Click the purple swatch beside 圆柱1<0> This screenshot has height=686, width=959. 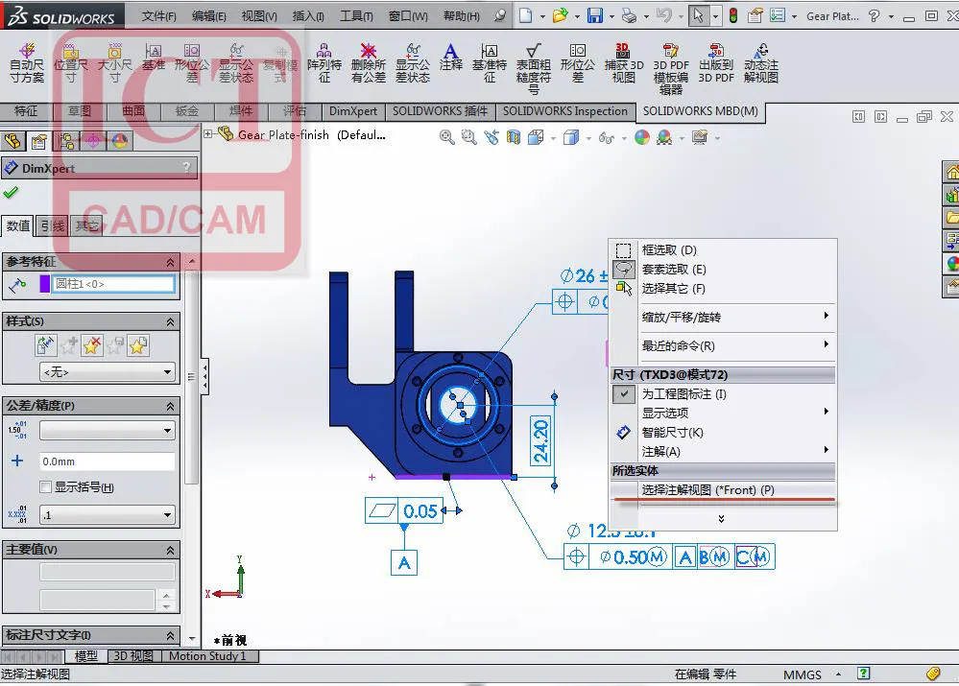tap(44, 284)
